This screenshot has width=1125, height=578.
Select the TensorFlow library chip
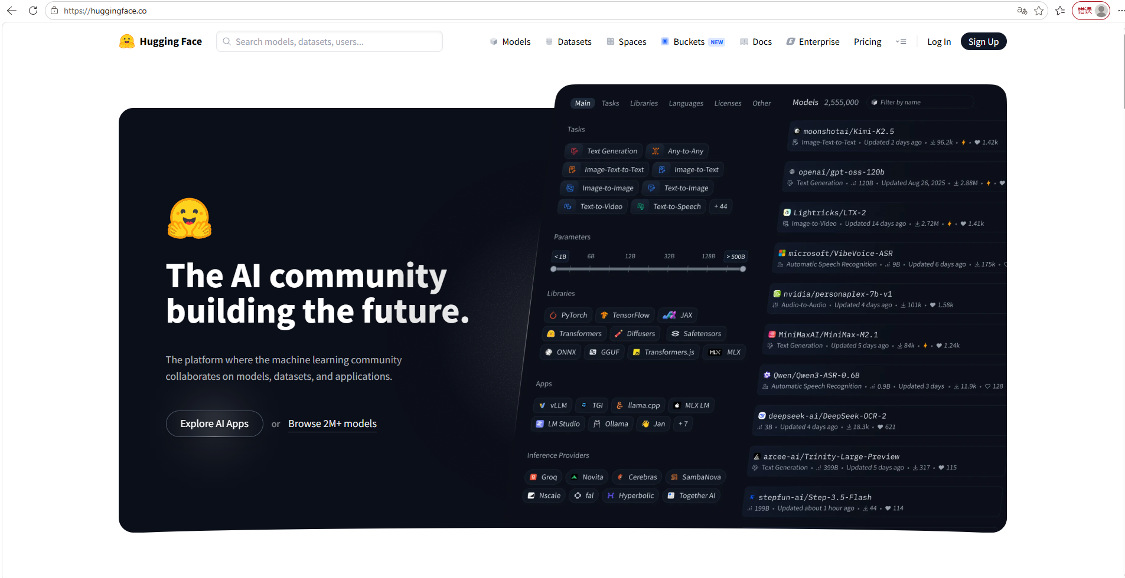coord(625,315)
